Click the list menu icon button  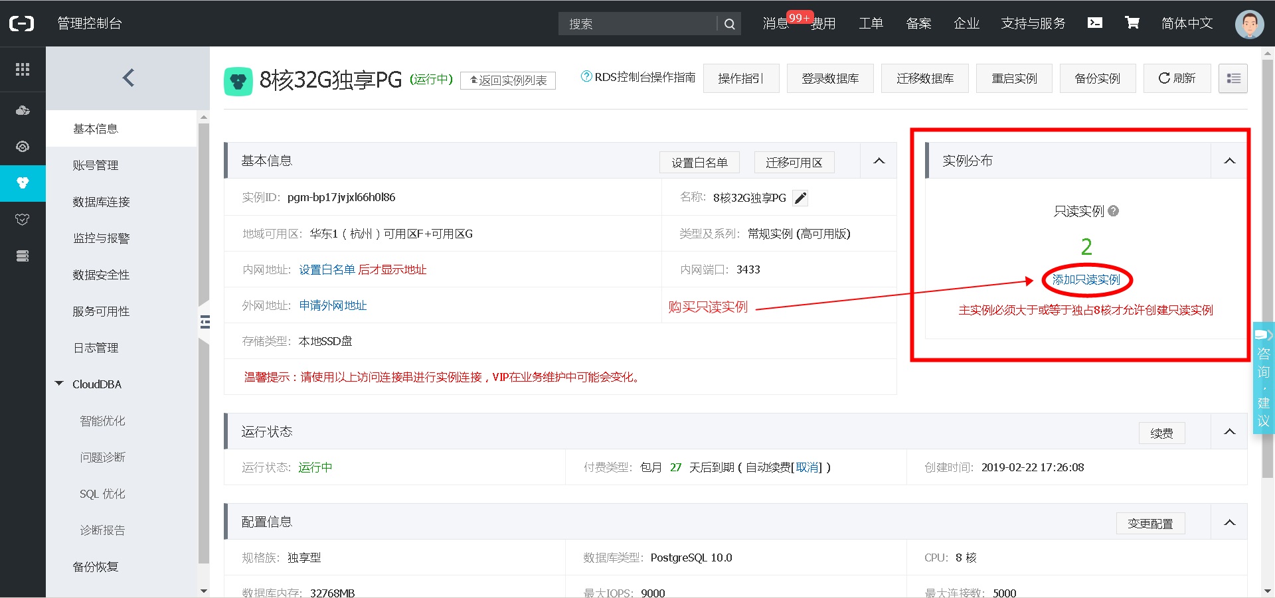1233,78
